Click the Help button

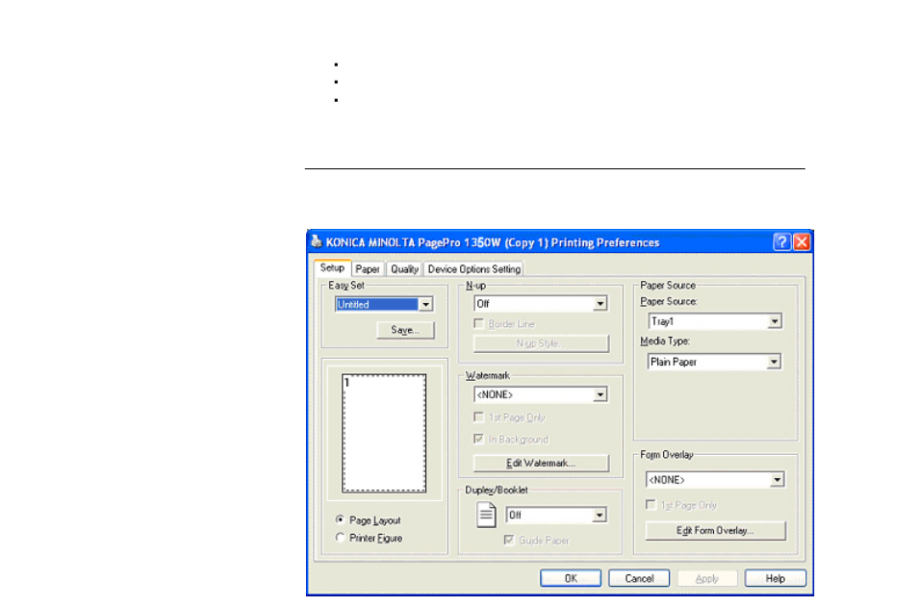pyautogui.click(x=776, y=578)
